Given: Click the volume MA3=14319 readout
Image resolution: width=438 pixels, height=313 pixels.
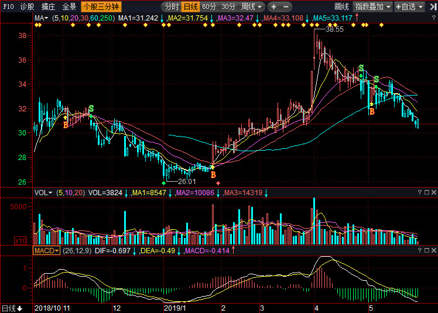Looking at the screenshot, I should [244, 192].
